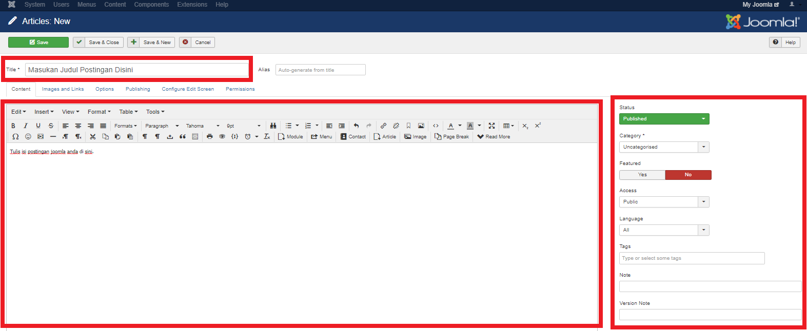Decrease indent of the paragraph

click(329, 126)
